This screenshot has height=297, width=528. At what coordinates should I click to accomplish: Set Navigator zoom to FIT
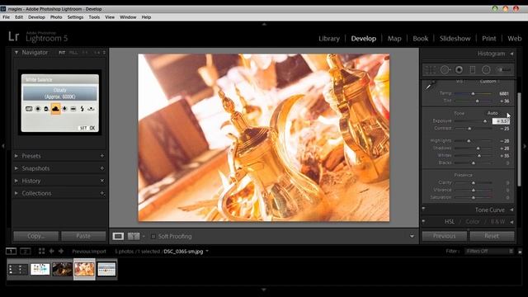coord(62,53)
